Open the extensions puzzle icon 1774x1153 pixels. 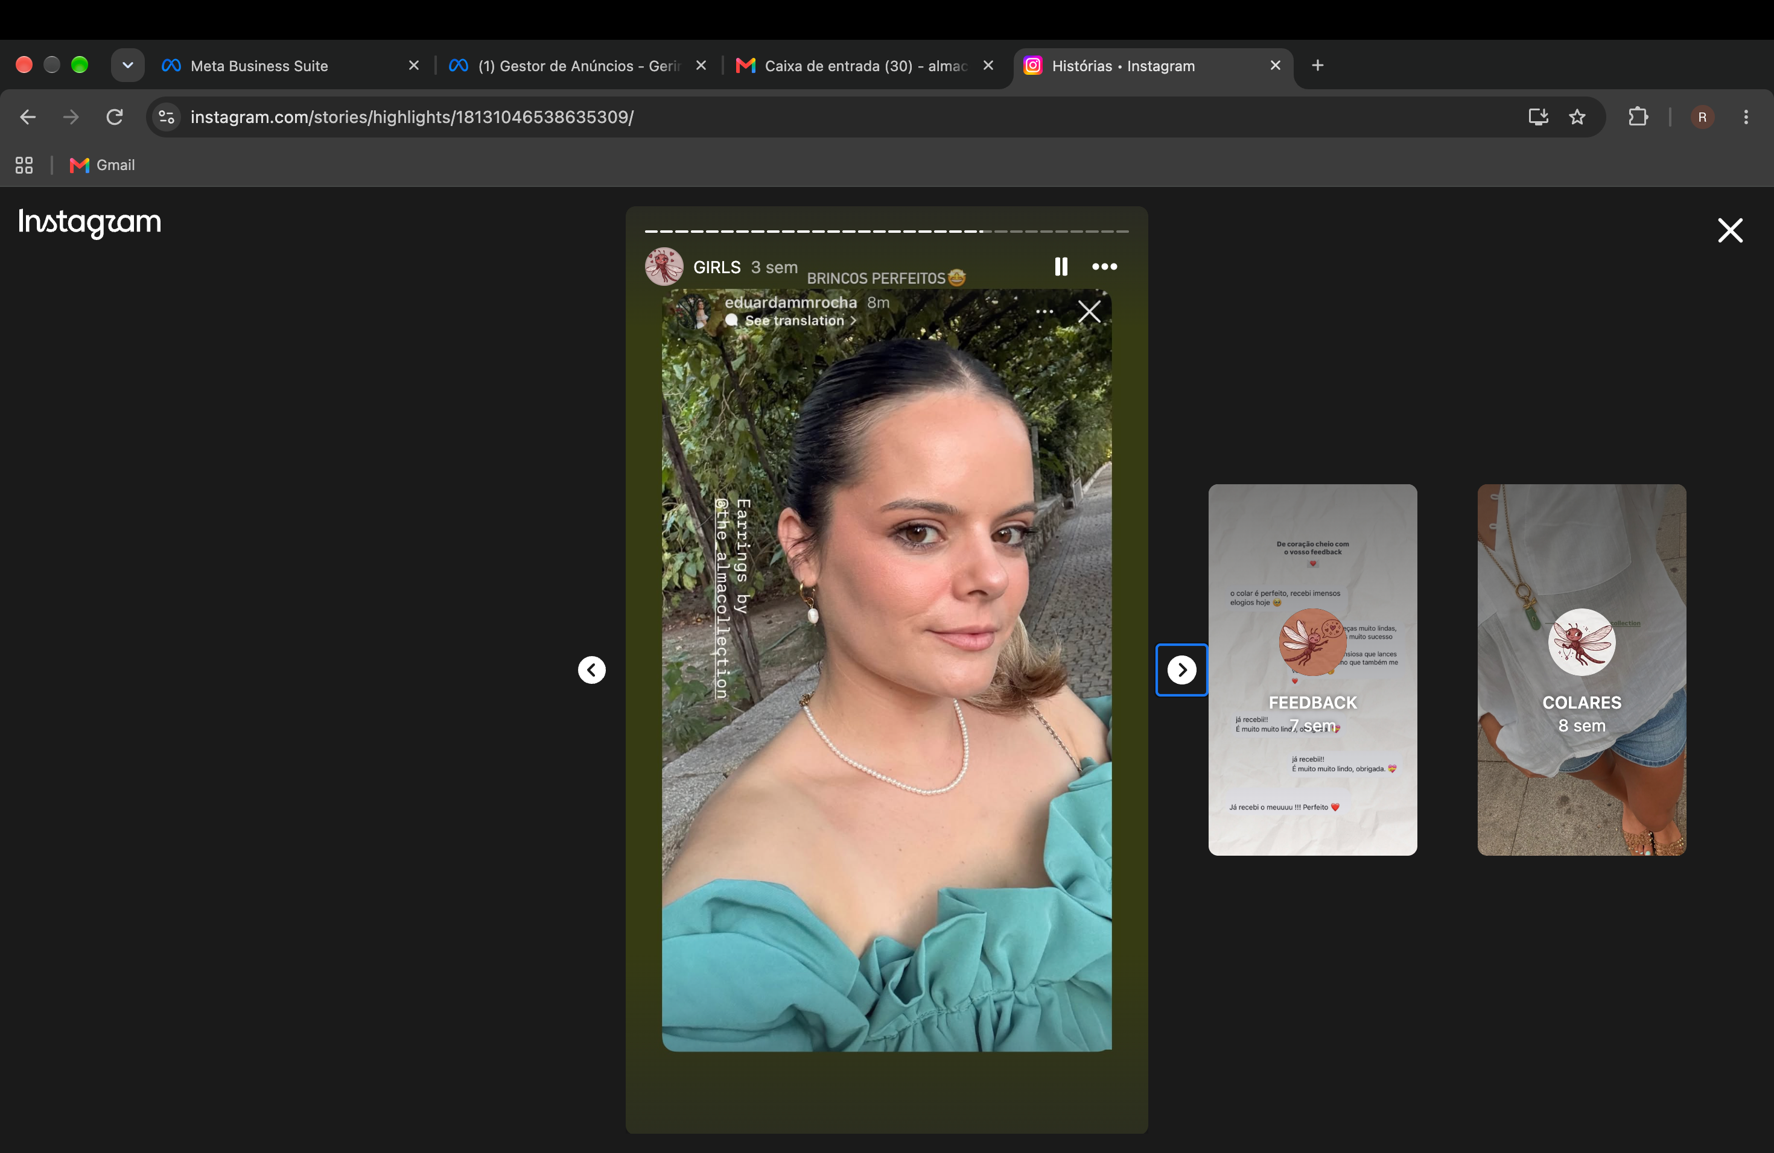pos(1638,117)
